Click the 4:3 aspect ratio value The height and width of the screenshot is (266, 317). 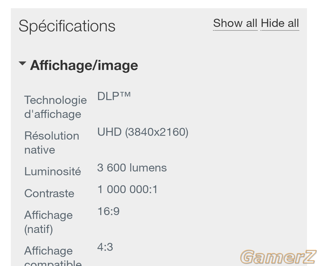[x=105, y=247]
